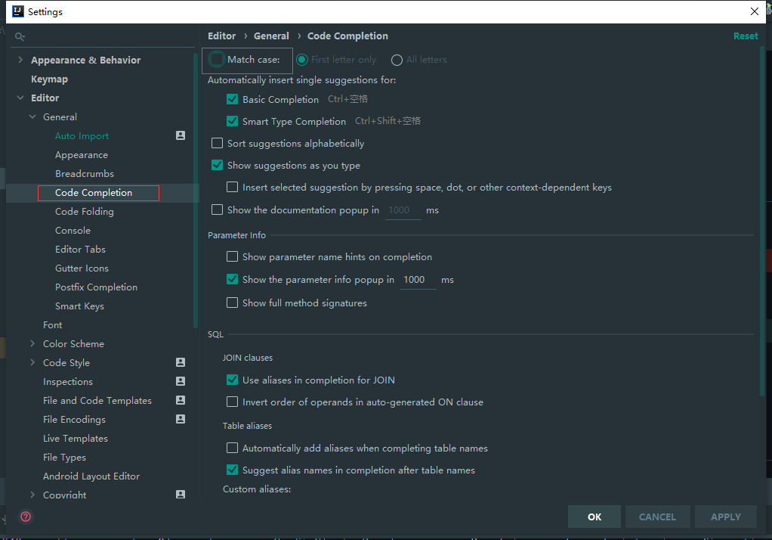Collapse the Editor tree node
This screenshot has width=772, height=540.
[20, 98]
